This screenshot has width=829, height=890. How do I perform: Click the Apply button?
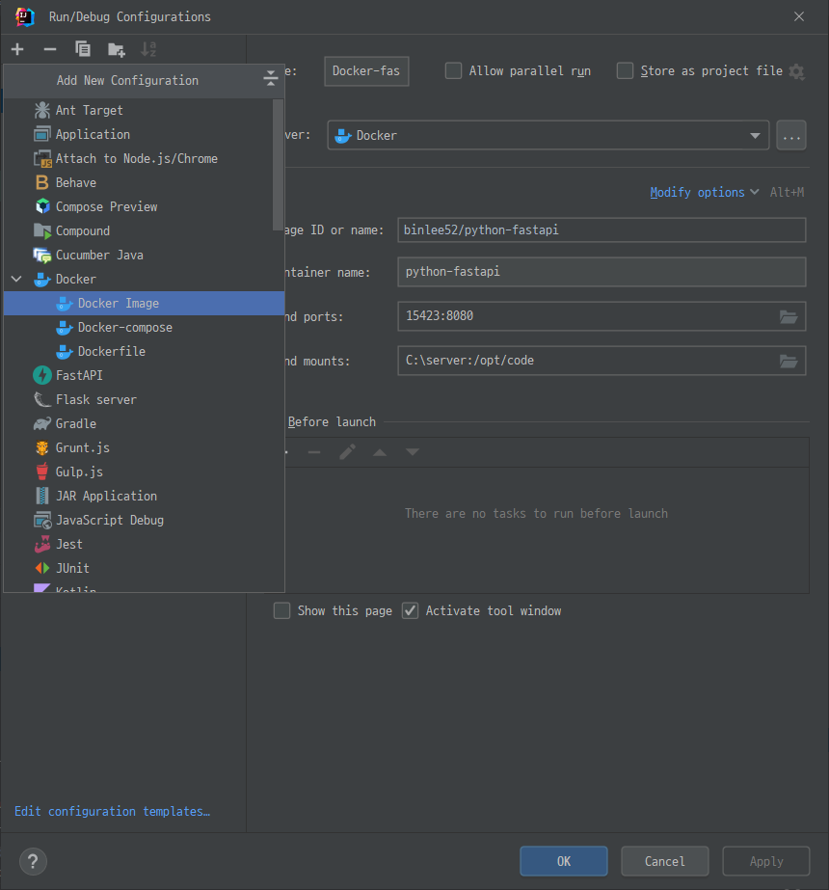pyautogui.click(x=766, y=861)
